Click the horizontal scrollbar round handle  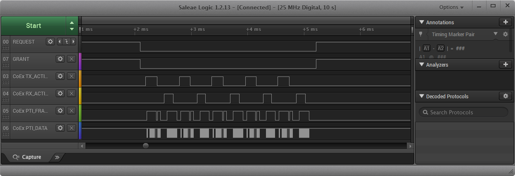pos(146,146)
